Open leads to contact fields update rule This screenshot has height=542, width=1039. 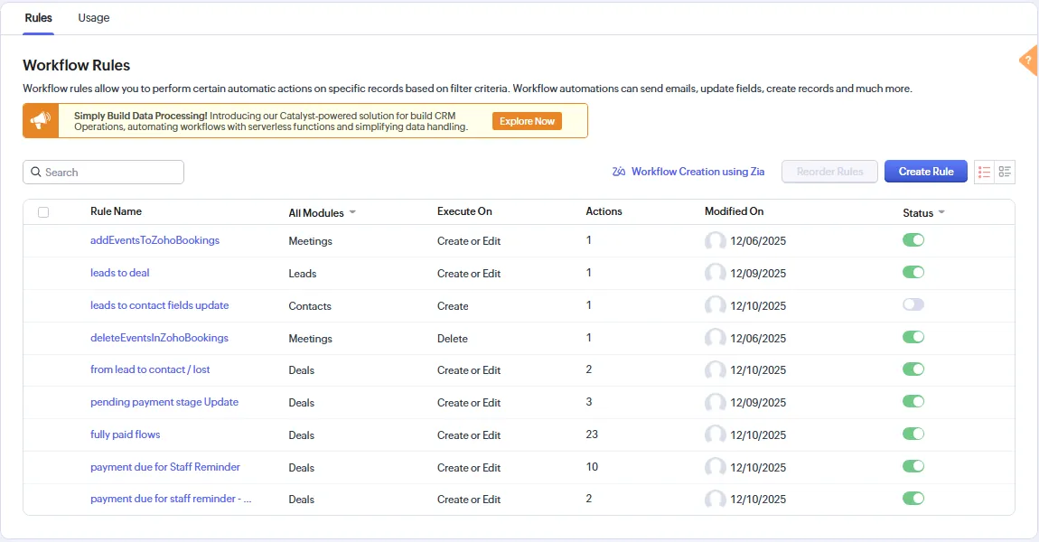[x=160, y=305]
